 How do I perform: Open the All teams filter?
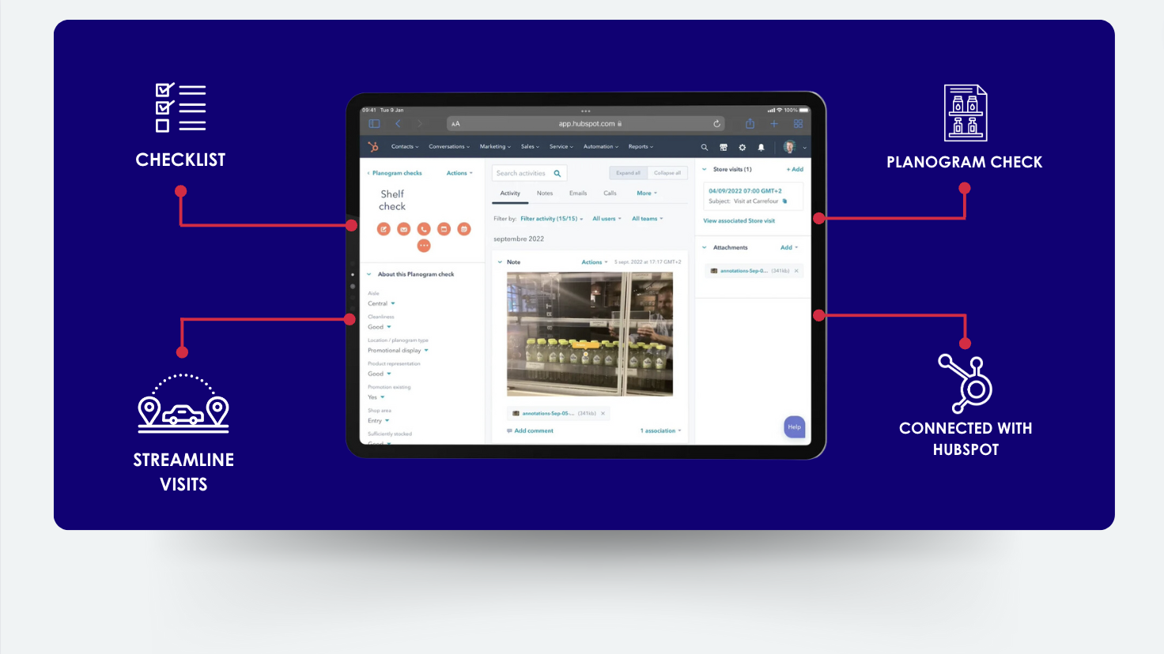coord(648,219)
